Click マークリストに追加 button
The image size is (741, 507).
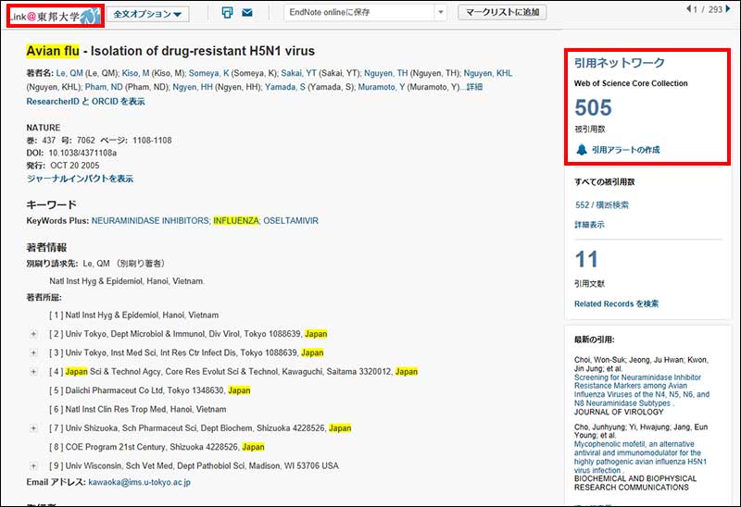pos(502,12)
